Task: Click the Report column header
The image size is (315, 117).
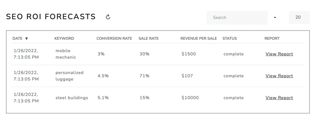Action: [272, 38]
